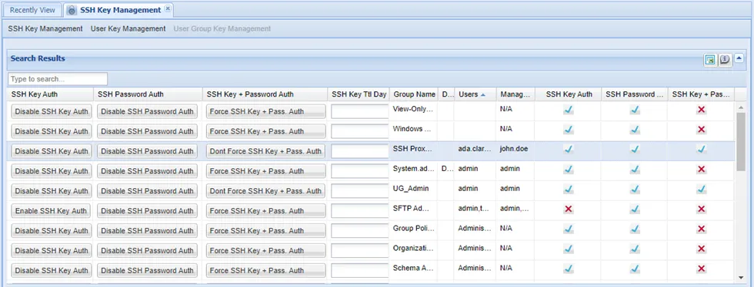Click SSH Key Ttl Day input in UG_Admin row
754x287 pixels.
pyautogui.click(x=360, y=191)
